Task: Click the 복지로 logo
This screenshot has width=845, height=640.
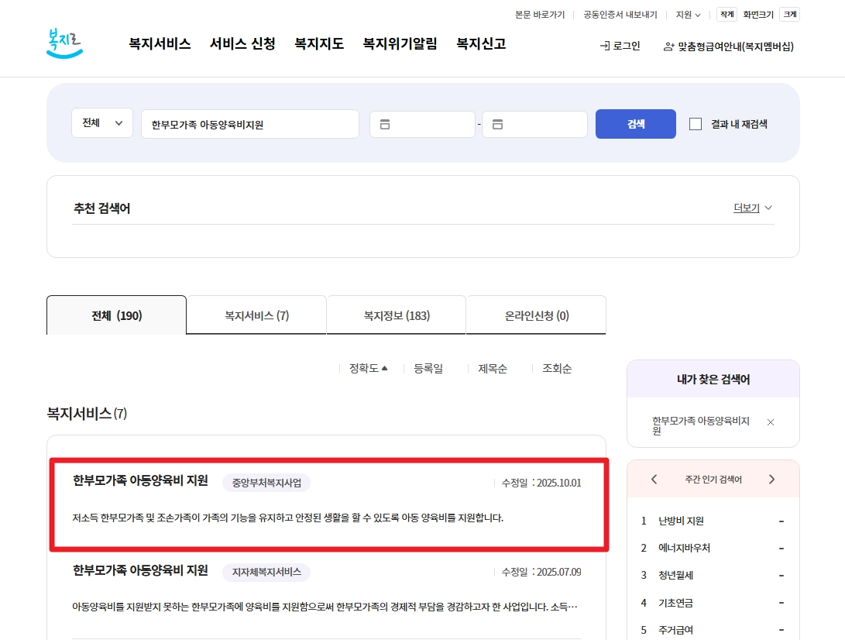Action: click(x=64, y=44)
